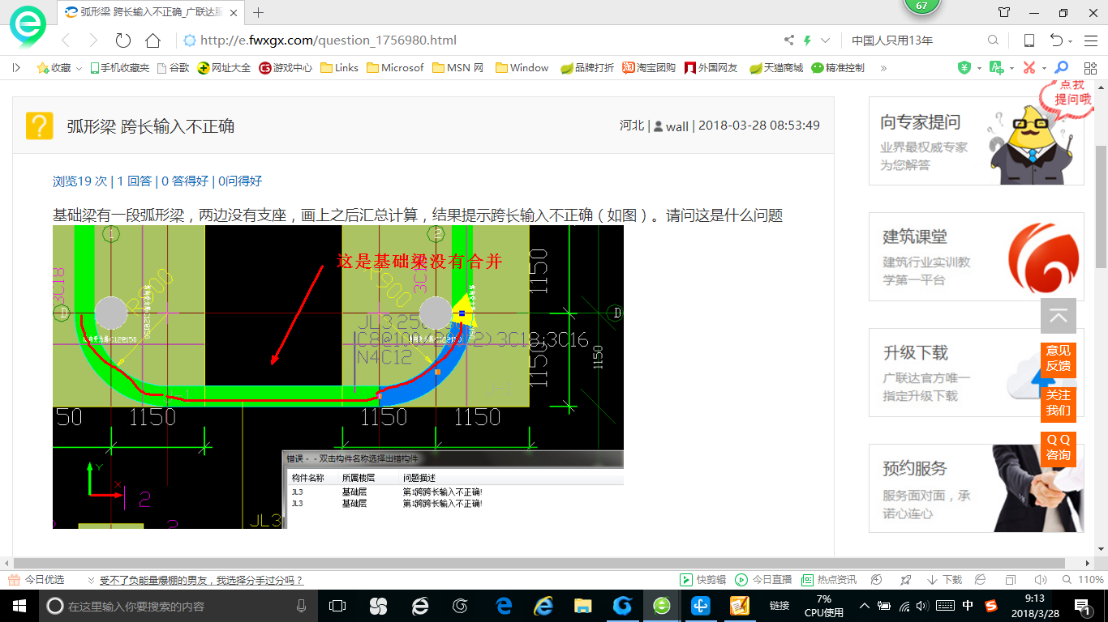Open the 手机收藏夹 bookmark
Screen dimensions: 1108x622
(x=119, y=68)
